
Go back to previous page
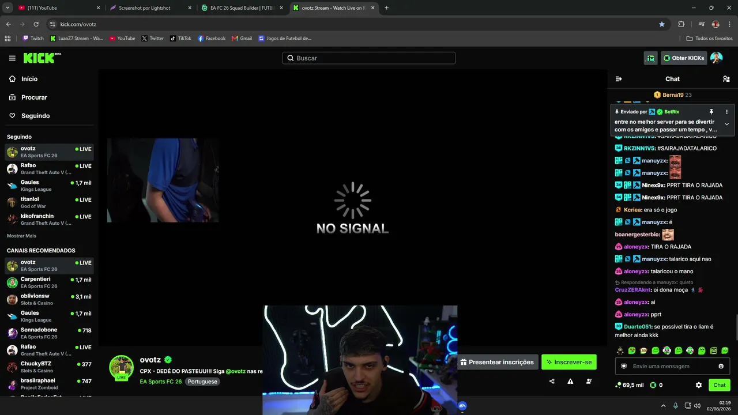tap(8, 24)
